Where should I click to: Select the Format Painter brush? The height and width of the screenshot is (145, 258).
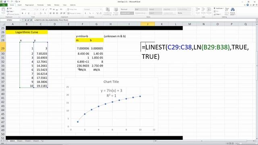(8, 14)
